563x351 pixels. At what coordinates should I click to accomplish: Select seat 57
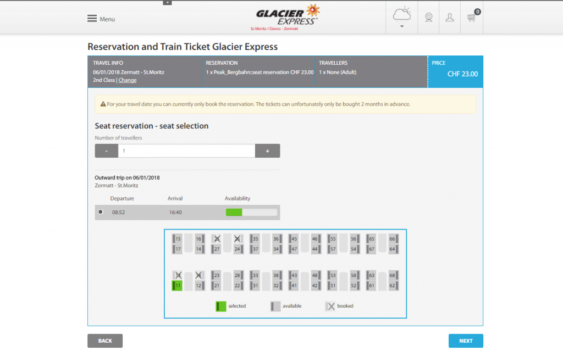[332, 249]
